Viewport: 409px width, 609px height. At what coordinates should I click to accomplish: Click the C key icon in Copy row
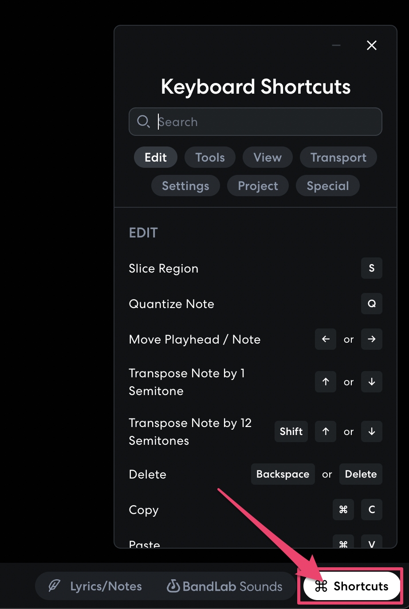(x=372, y=510)
